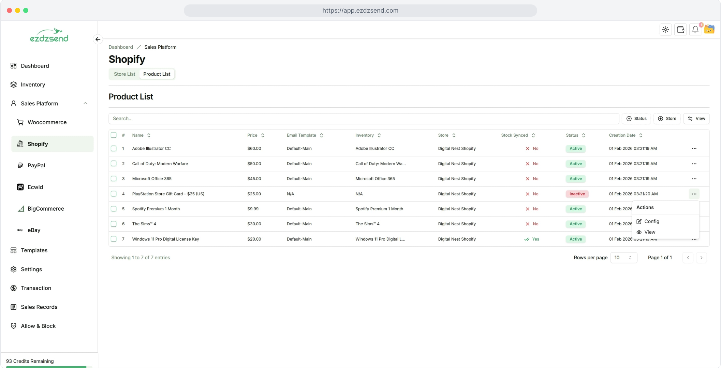Click the product Search field
The image size is (721, 368).
[364, 119]
